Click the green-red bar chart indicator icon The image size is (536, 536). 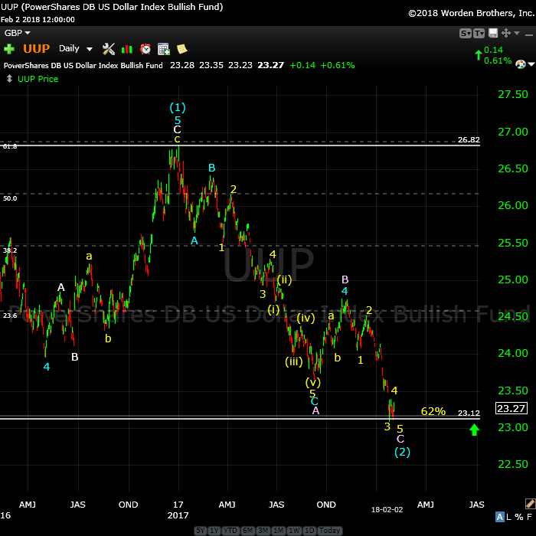pos(127,49)
